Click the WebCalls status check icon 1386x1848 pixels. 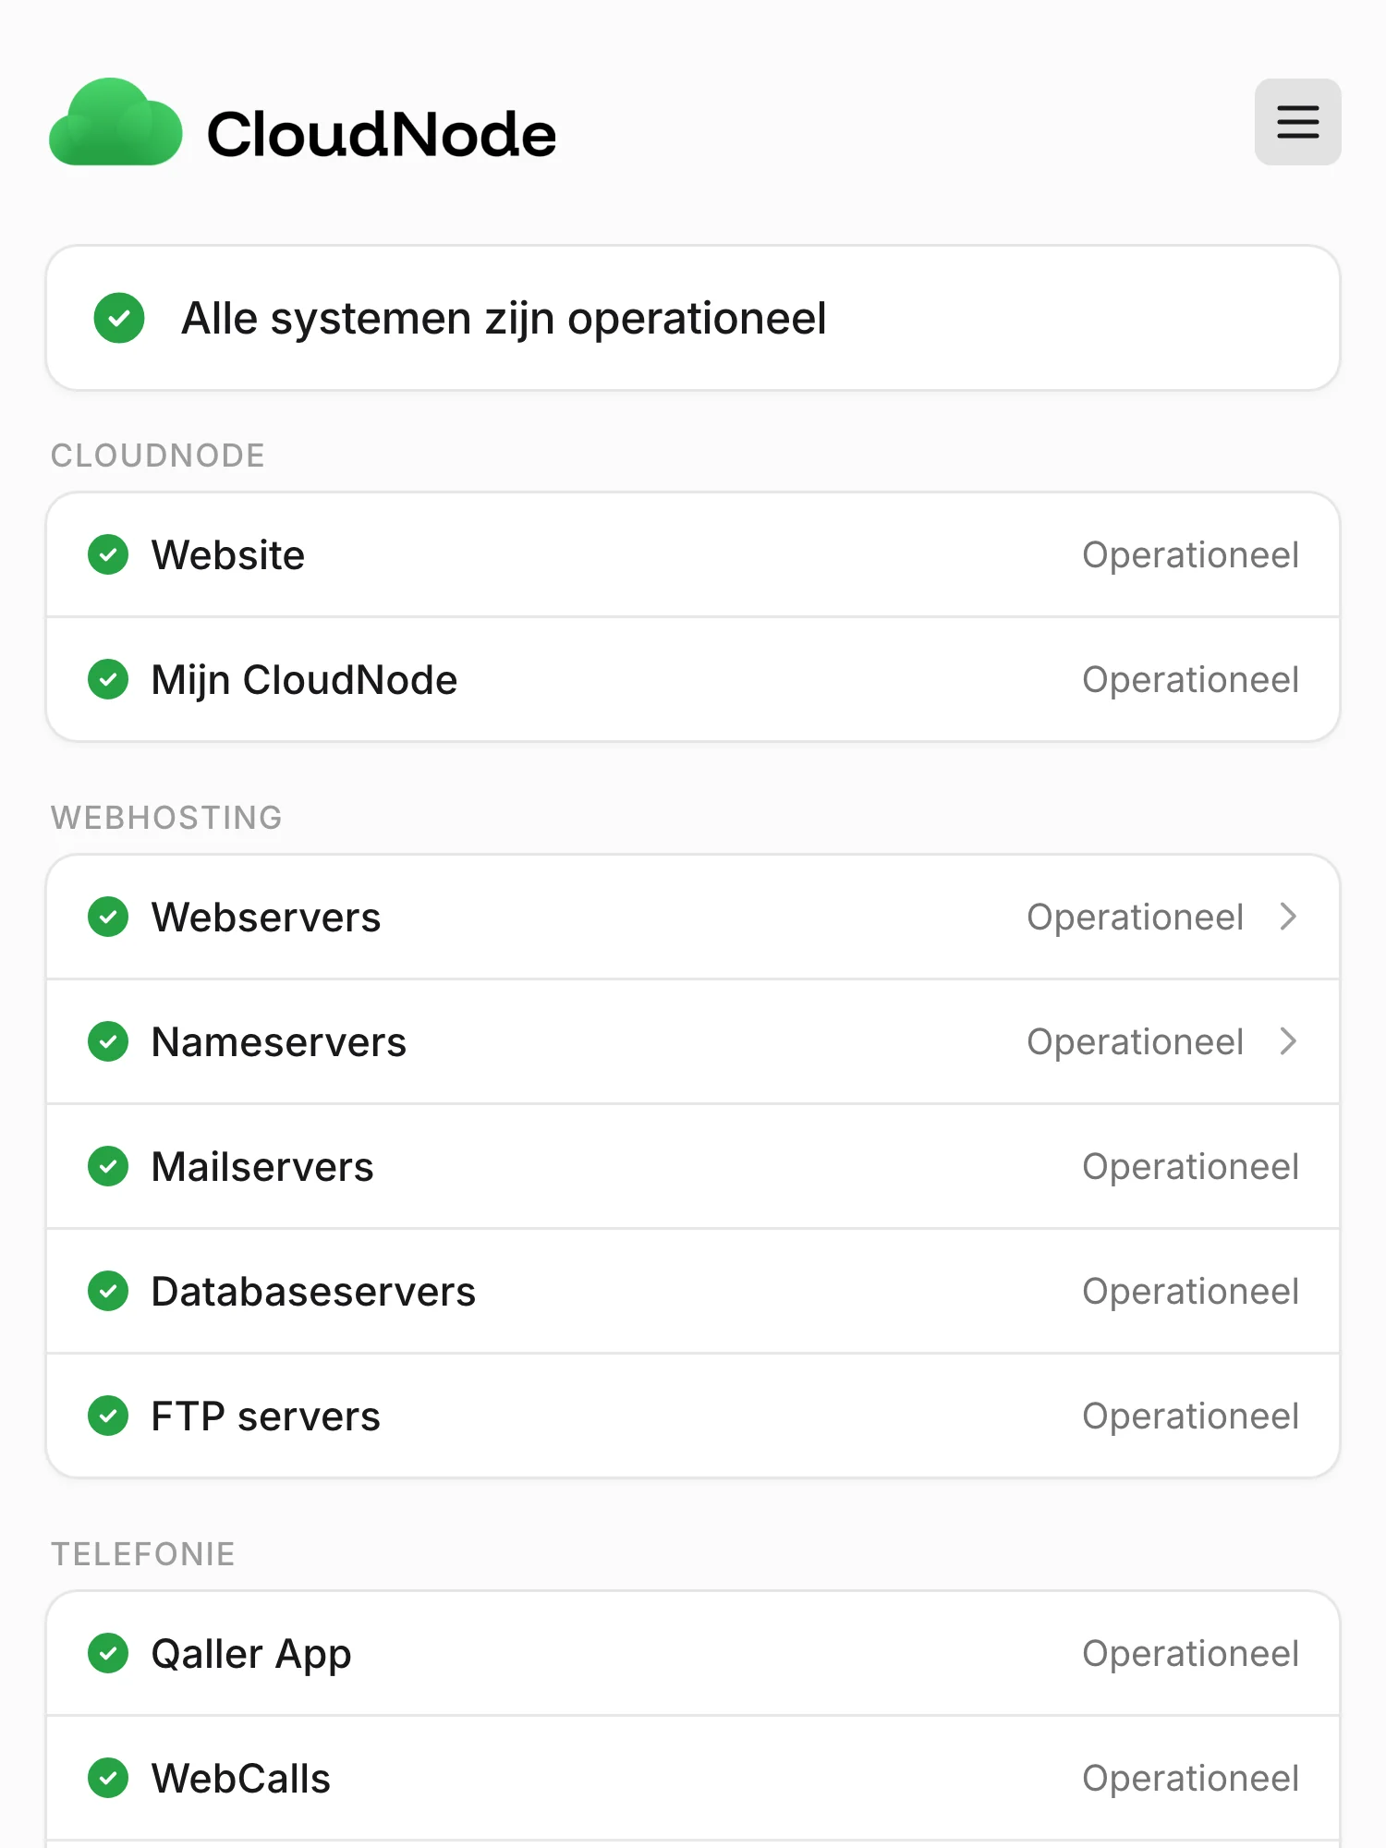tap(108, 1778)
